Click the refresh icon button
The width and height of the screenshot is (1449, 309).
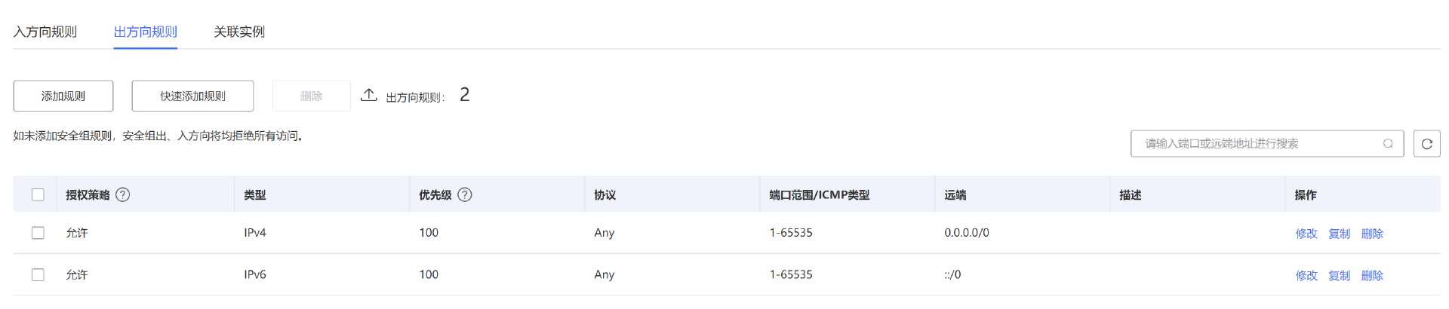(1426, 144)
